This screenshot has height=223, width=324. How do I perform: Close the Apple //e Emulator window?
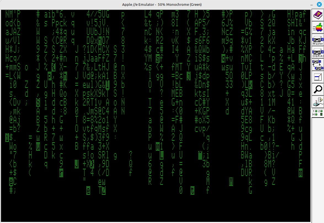point(319,4)
